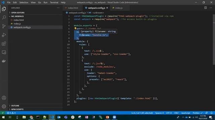
Task: Change the CRLF end of line sequence
Action: [176, 113]
